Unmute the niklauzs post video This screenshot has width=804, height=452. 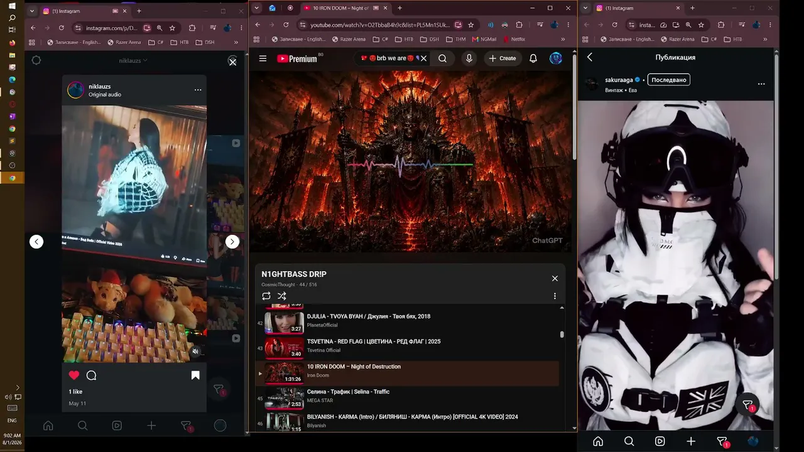pyautogui.click(x=195, y=352)
